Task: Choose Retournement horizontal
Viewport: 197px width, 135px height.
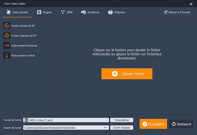Action: coord(20,45)
